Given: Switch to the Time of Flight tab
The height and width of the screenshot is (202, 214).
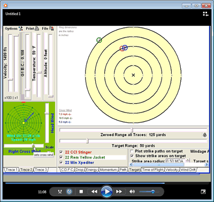Looking at the screenshot, I should pos(152,170).
